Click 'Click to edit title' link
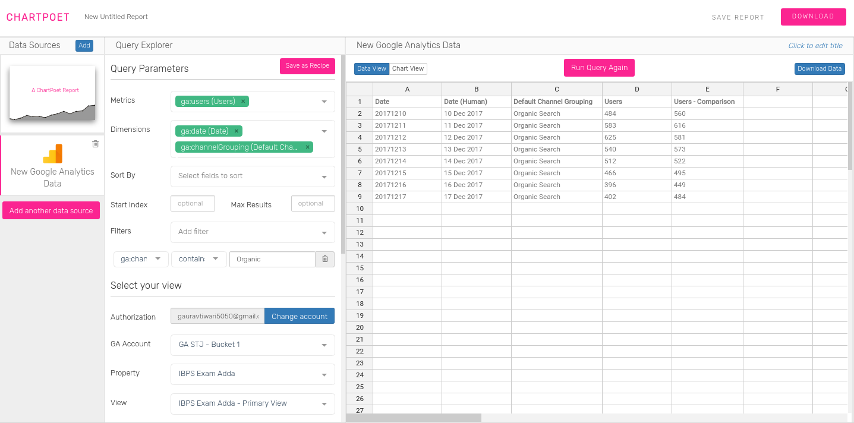 pyautogui.click(x=815, y=46)
